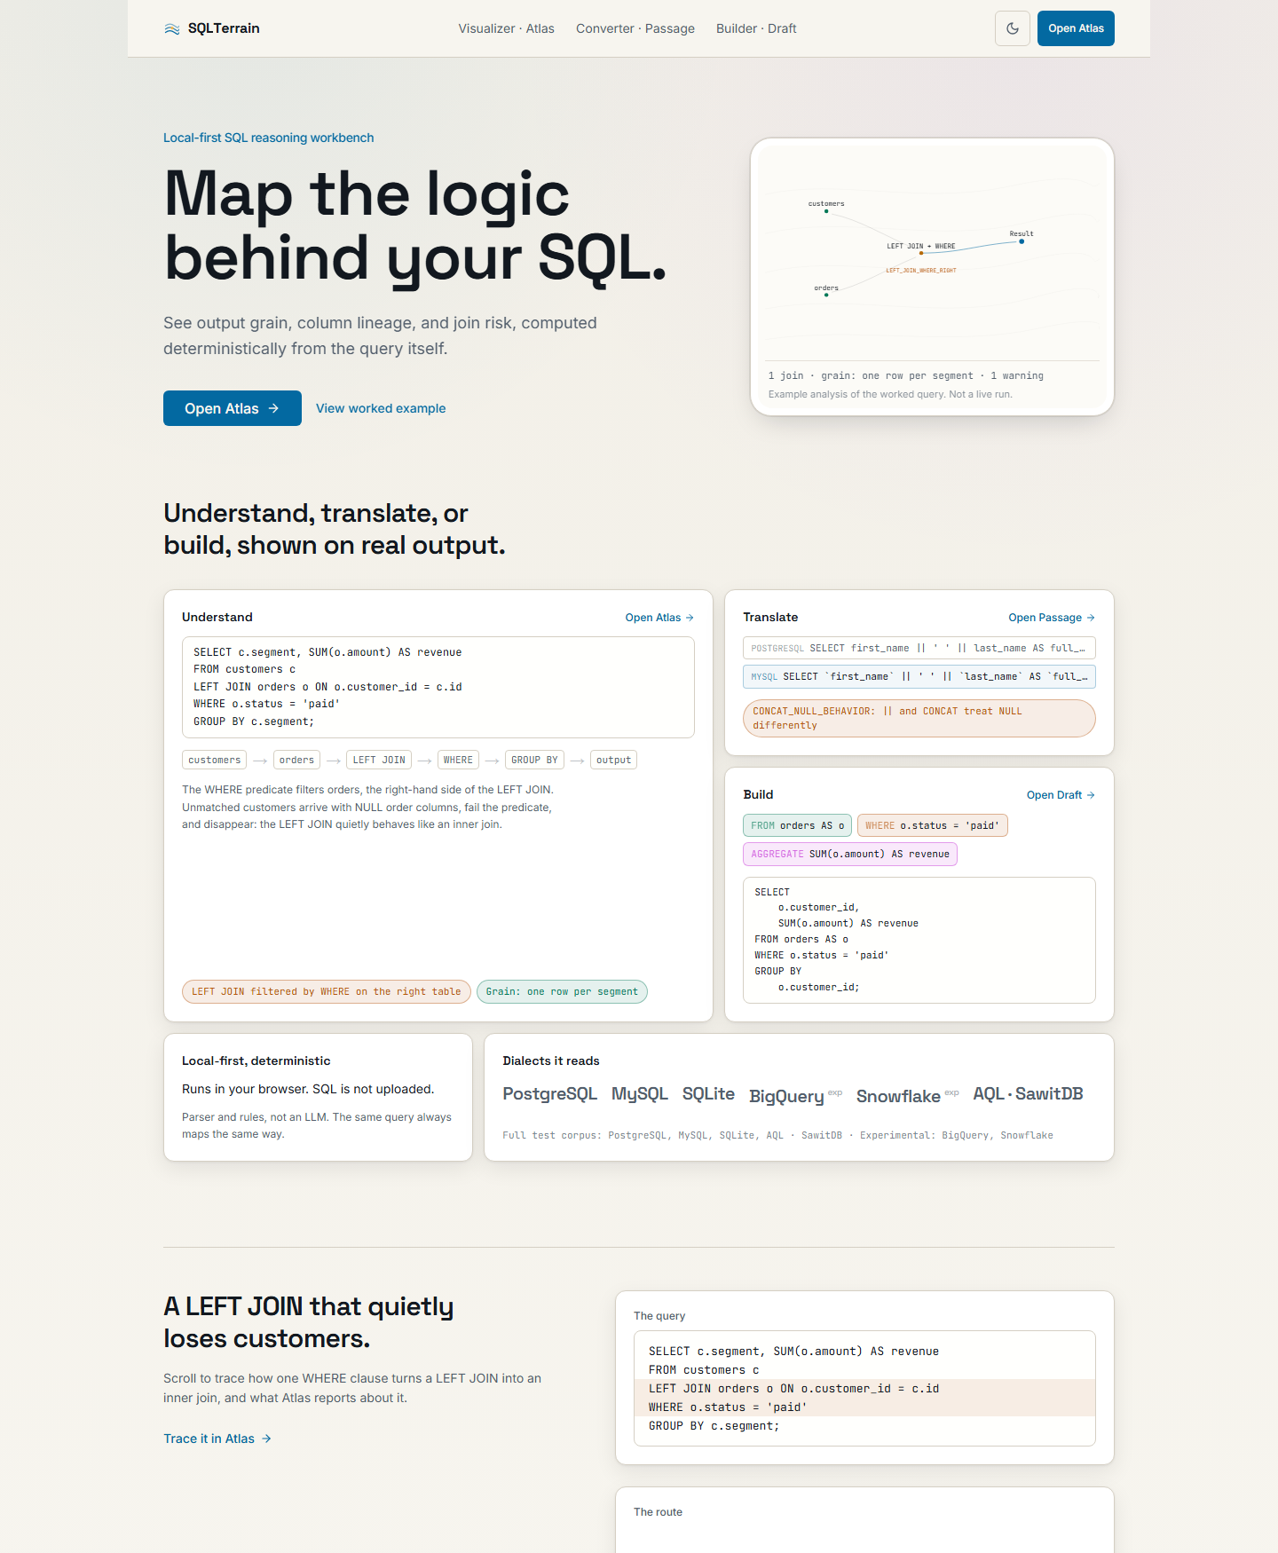This screenshot has height=1553, width=1278.
Task: Click the MySQL dialect label
Action: coord(639,1094)
